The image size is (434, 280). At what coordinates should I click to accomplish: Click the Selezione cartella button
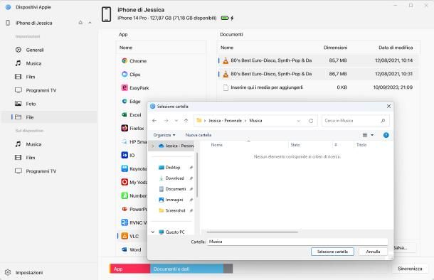332,252
